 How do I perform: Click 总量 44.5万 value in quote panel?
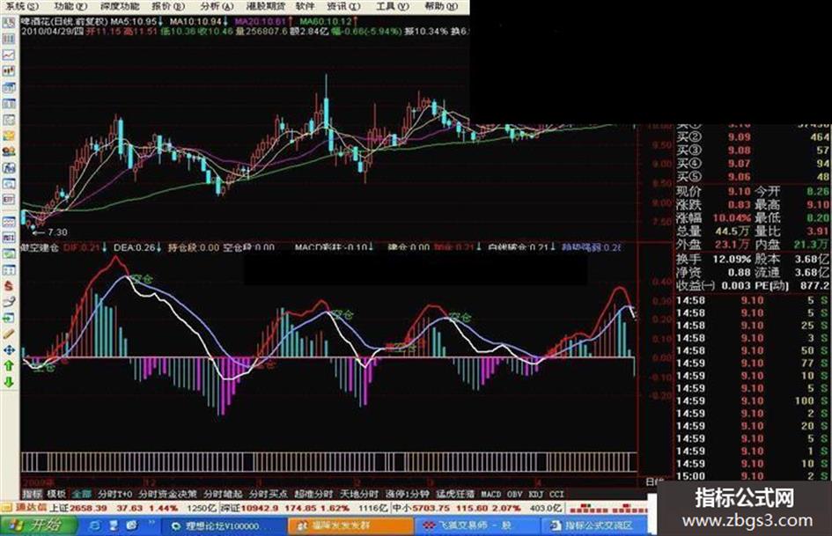coord(733,231)
